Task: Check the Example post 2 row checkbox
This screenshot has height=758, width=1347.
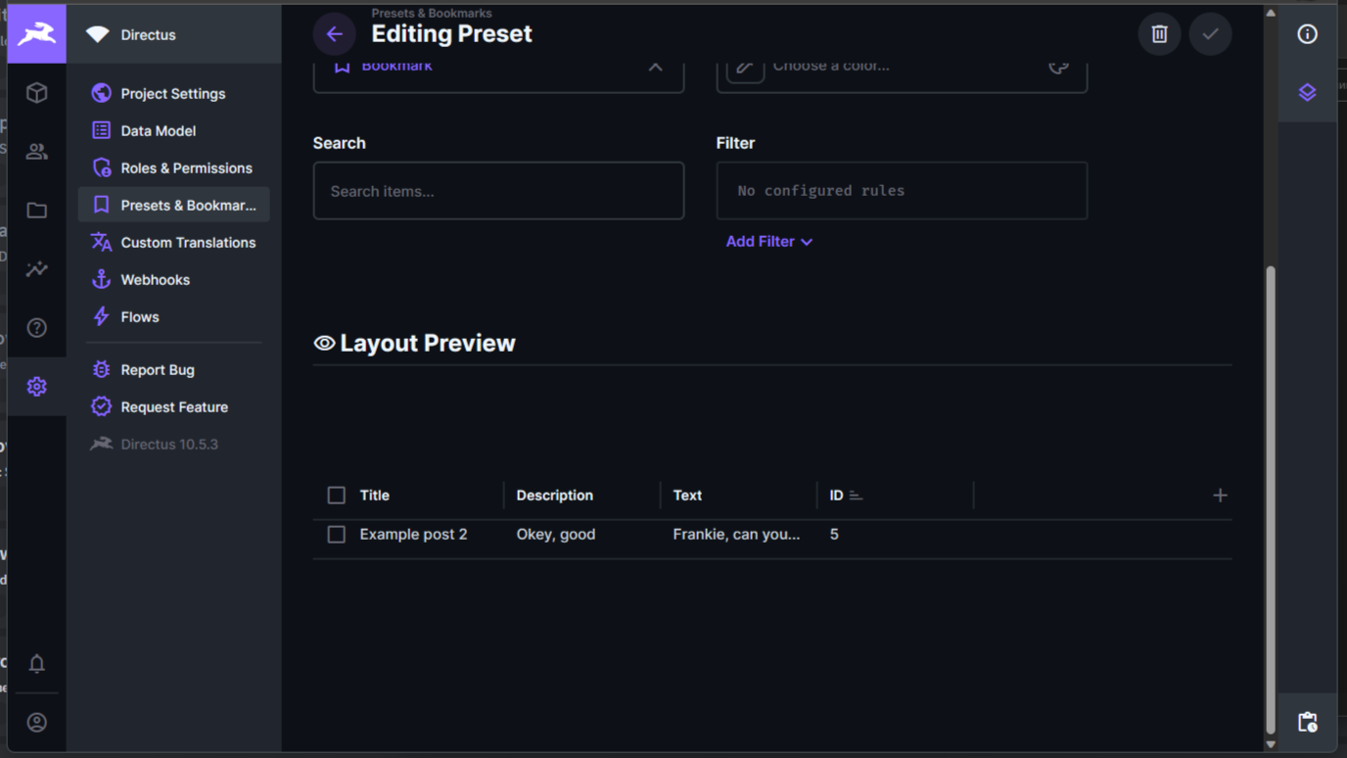Action: (336, 534)
